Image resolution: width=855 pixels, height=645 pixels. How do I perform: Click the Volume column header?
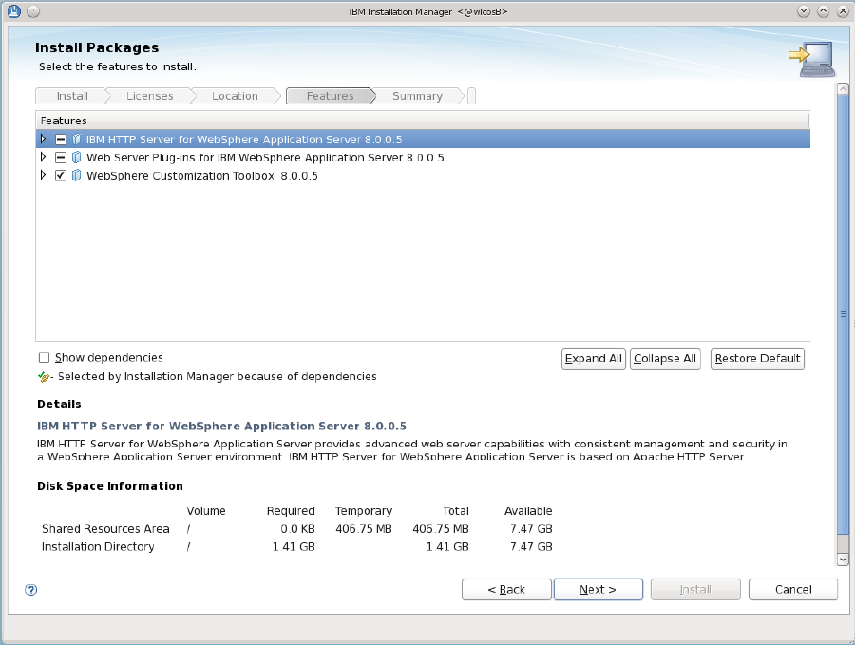pos(206,511)
